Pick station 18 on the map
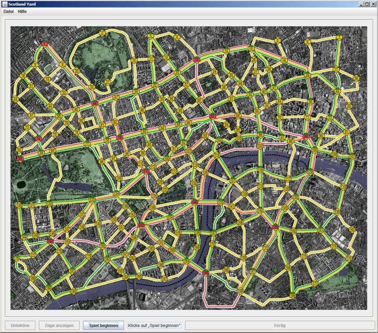This screenshot has height=333, width=378. pos(23,76)
